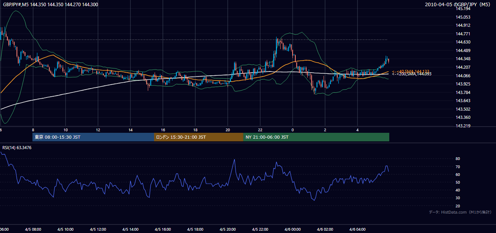Click price axis value 143.925
The width and height of the screenshot is (496, 233).
pos(463,84)
